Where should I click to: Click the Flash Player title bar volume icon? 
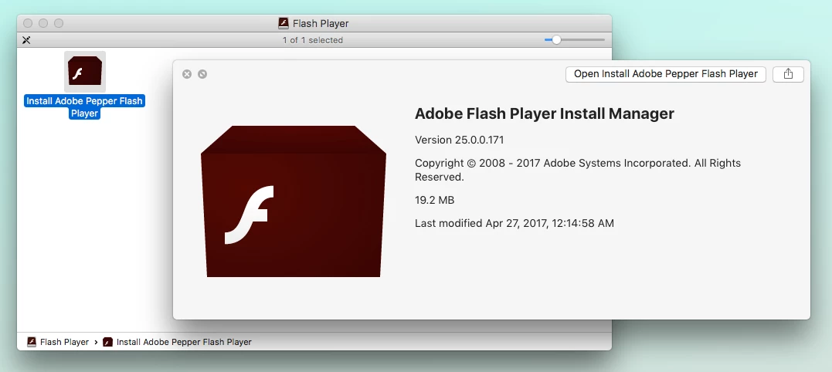pyautogui.click(x=284, y=23)
